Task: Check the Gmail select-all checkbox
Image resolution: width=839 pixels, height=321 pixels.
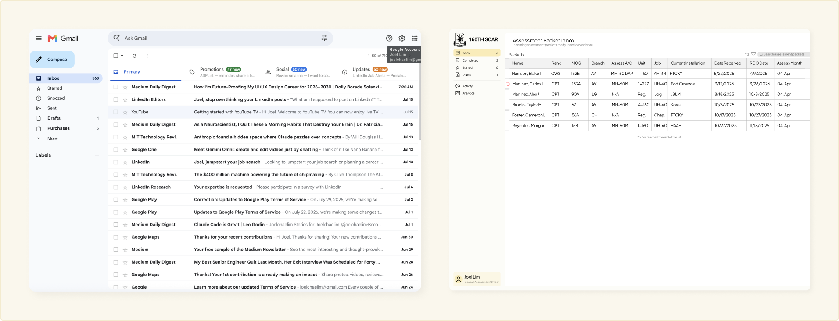Action: 116,56
